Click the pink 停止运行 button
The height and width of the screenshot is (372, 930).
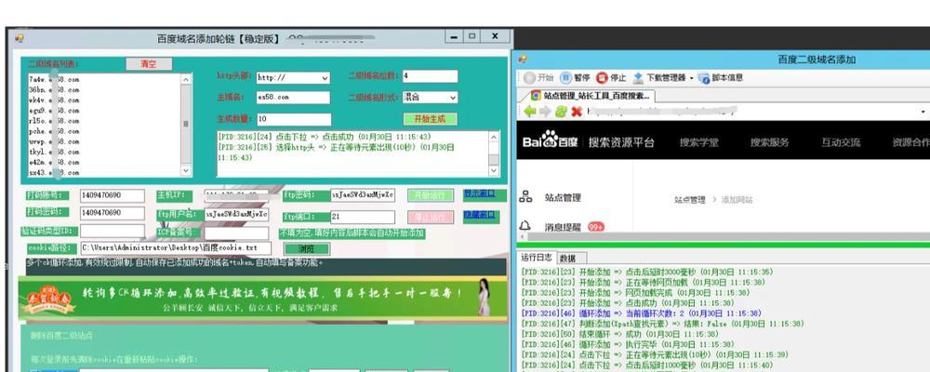click(431, 217)
